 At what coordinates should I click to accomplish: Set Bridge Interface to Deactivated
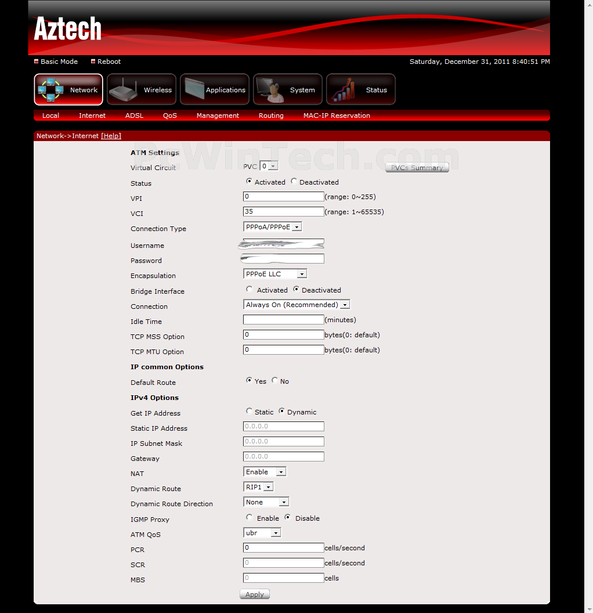[296, 289]
